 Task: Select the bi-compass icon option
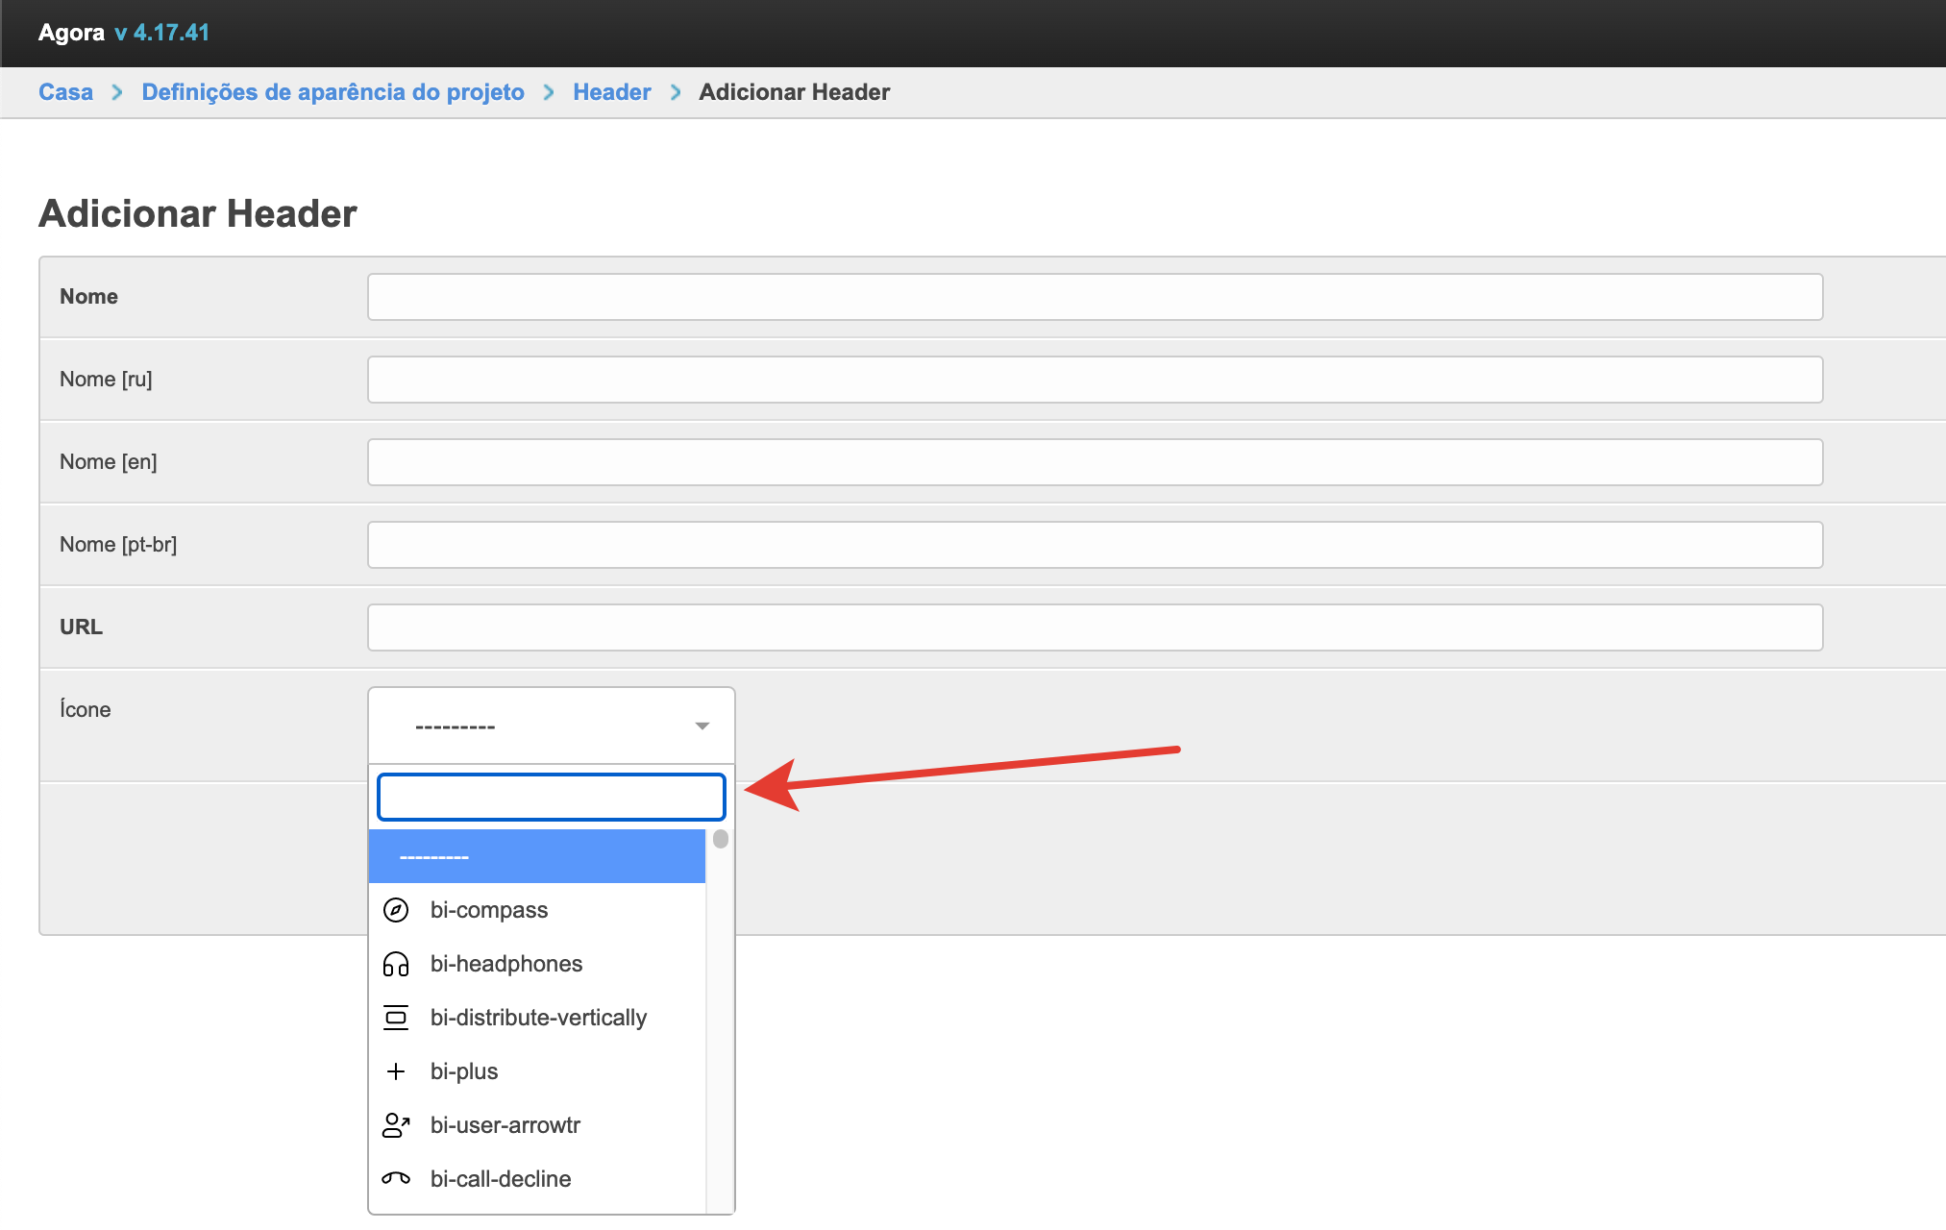488,910
